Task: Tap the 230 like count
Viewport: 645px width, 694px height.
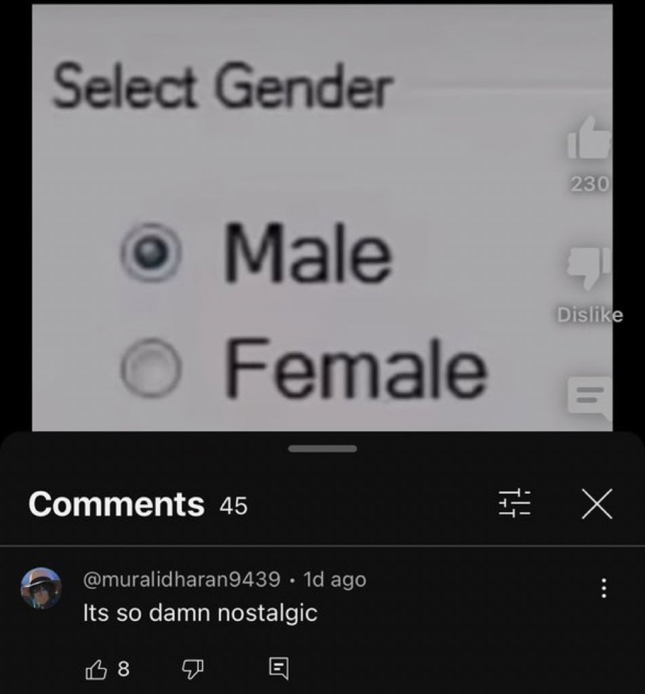Action: [x=589, y=184]
